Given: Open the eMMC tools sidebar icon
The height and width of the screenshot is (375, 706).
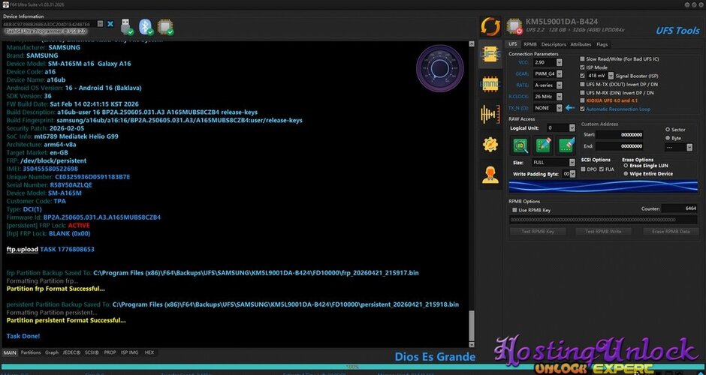Looking at the screenshot, I should (x=490, y=84).
